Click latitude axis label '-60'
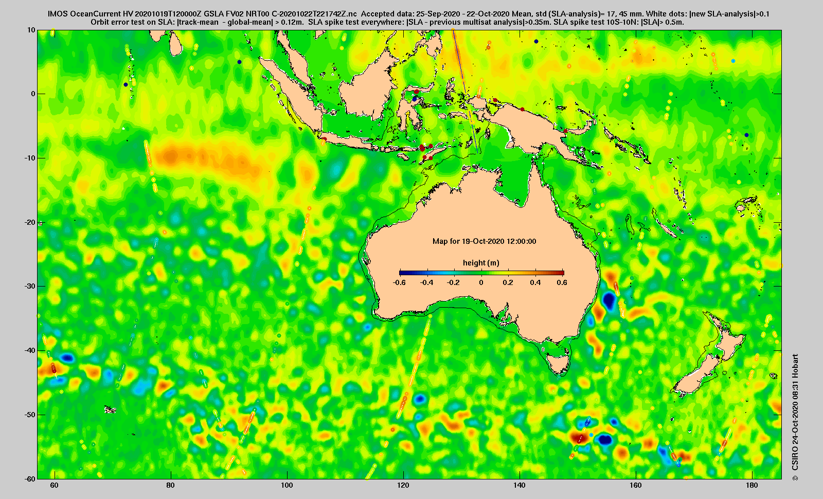Image resolution: width=823 pixels, height=499 pixels. (30, 478)
